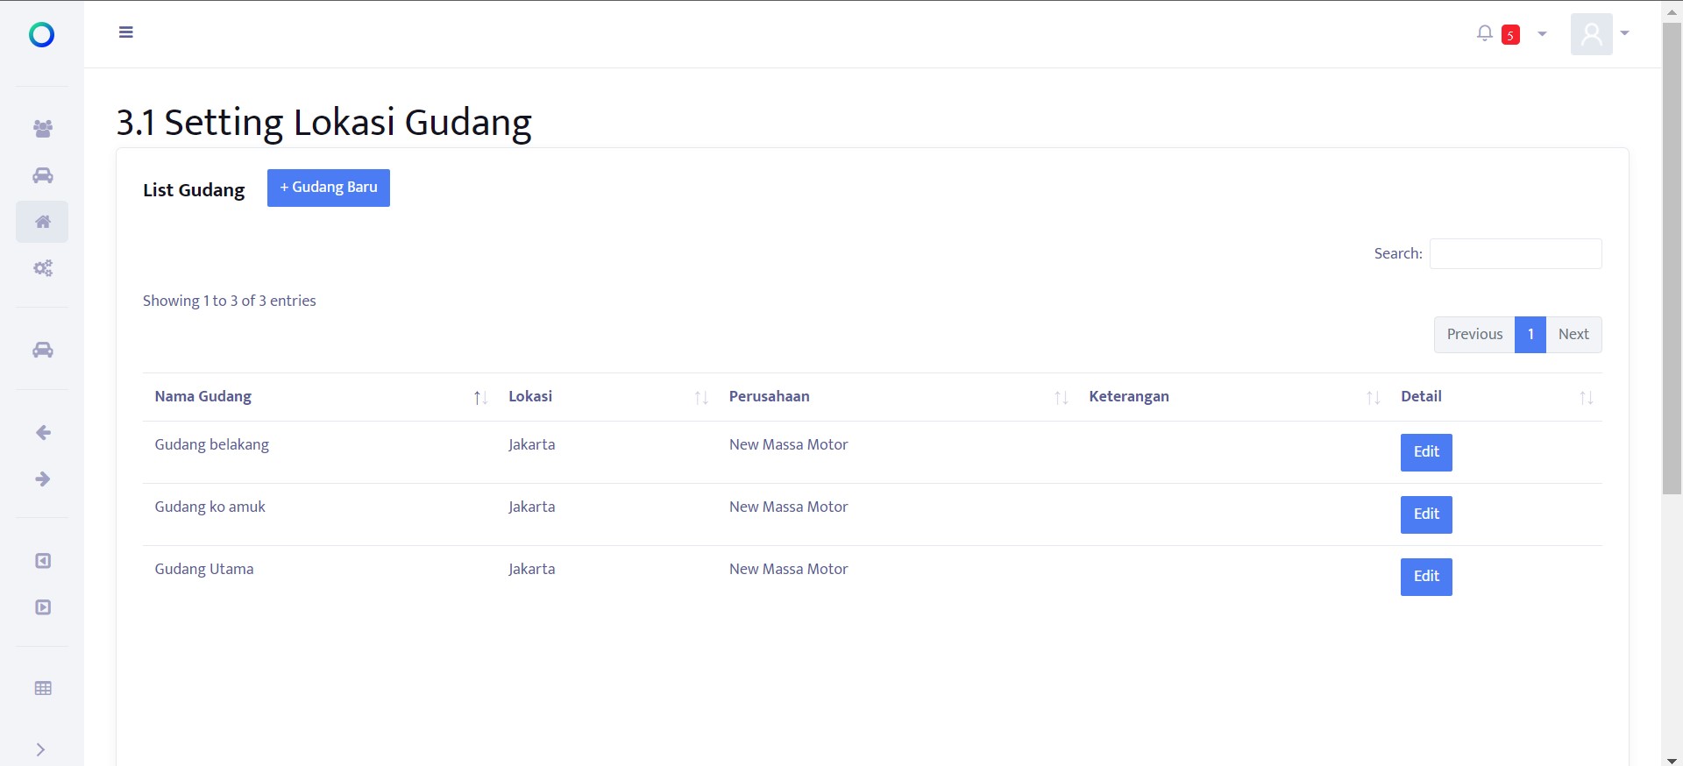Image resolution: width=1683 pixels, height=766 pixels.
Task: Go to pagination page 1
Action: pos(1530,335)
